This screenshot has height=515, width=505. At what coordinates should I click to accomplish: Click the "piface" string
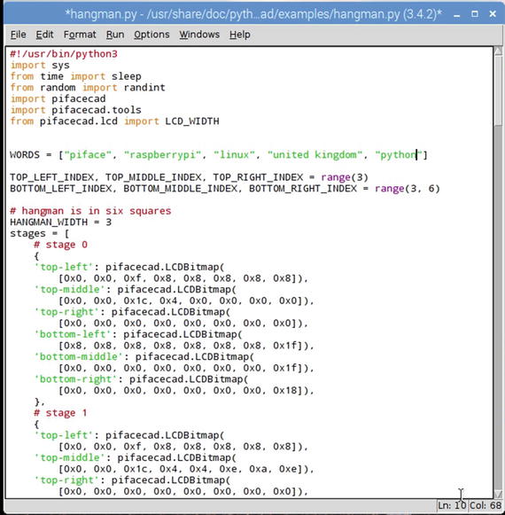pos(88,155)
